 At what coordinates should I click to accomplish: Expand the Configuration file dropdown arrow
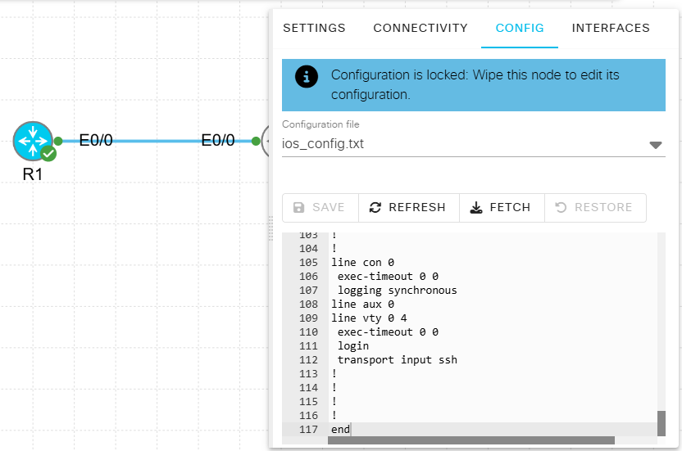pyautogui.click(x=655, y=145)
